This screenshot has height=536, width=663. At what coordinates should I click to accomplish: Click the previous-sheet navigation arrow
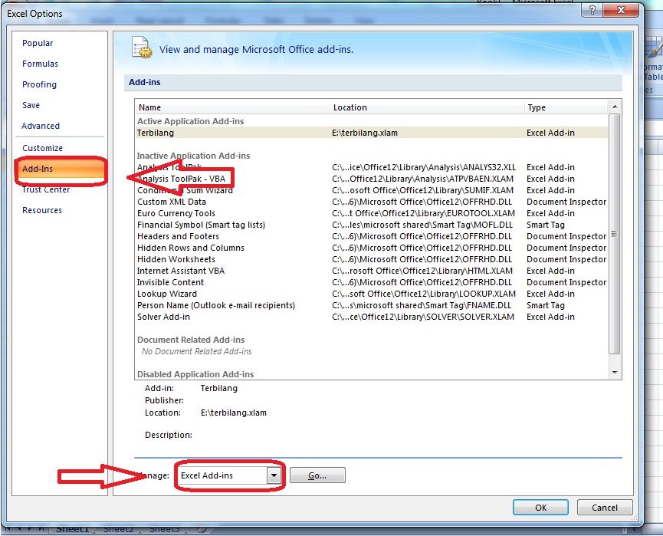[x=19, y=529]
